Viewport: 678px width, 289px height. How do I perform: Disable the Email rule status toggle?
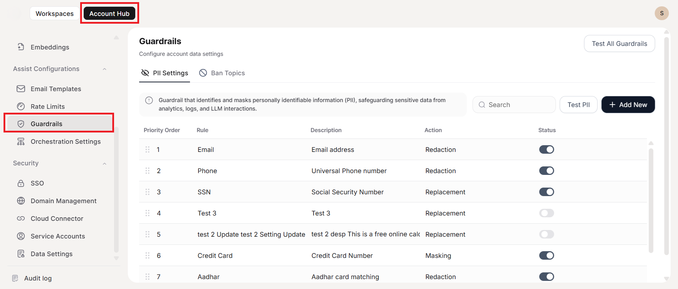(x=546, y=149)
